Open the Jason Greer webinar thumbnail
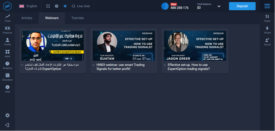The width and height of the screenshot is (275, 131). pyautogui.click(x=195, y=46)
